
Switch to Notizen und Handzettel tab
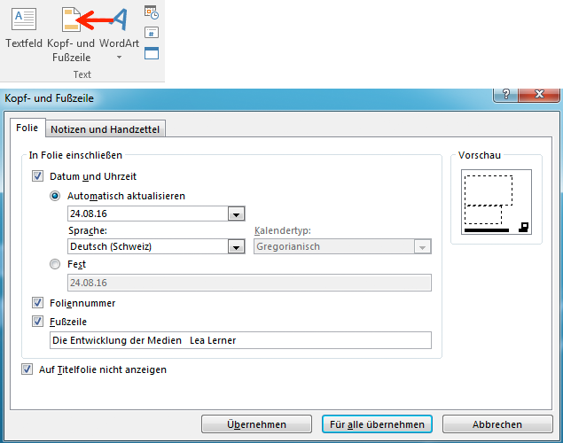pyautogui.click(x=105, y=129)
